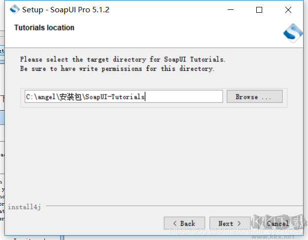The image size is (308, 240).
Task: Click the Browse button
Action: click(254, 97)
